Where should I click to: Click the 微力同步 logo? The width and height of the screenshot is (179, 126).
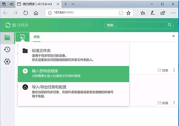[x=17, y=25]
